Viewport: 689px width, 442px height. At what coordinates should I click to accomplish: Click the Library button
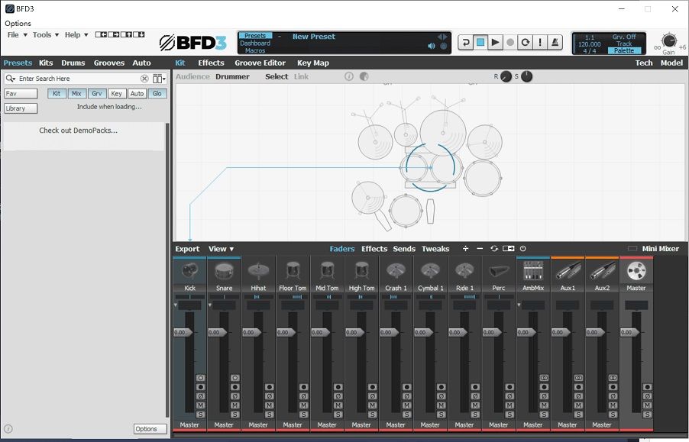click(x=21, y=108)
